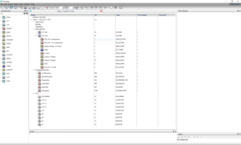Click the TIMER component icon
This screenshot has width=241, height=145.
coord(4,66)
